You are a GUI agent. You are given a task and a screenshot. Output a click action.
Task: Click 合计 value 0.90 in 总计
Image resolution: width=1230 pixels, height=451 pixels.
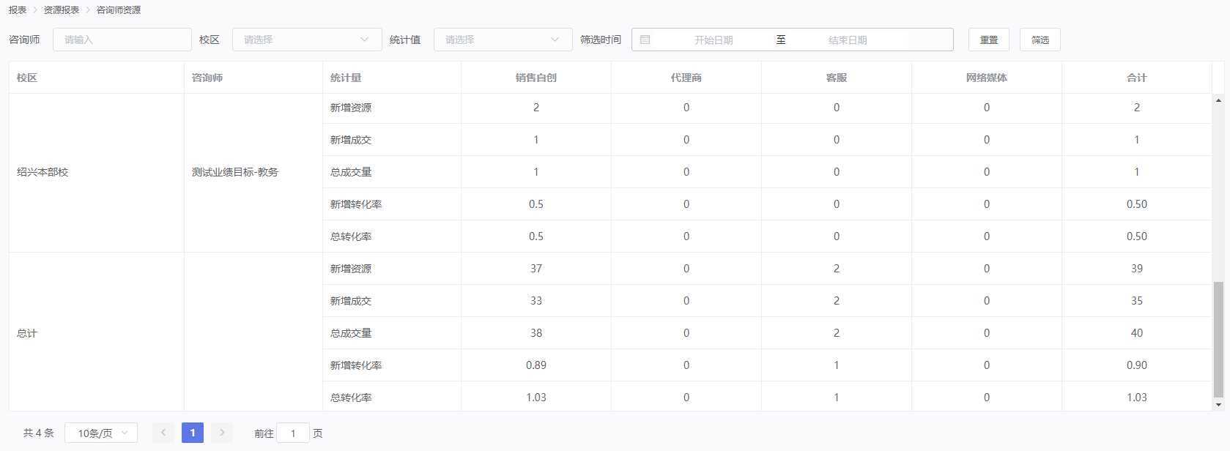point(1137,365)
